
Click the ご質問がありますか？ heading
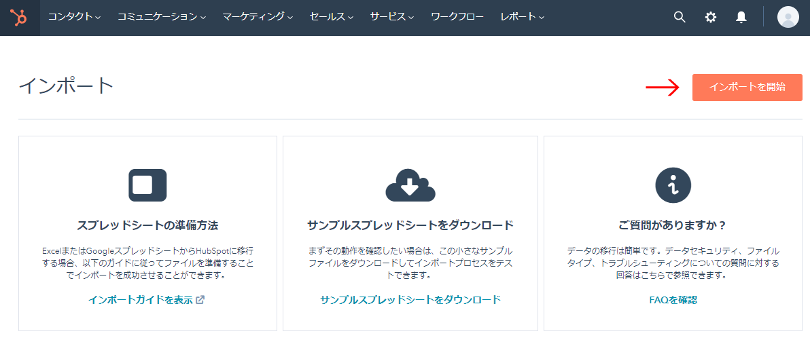click(x=673, y=225)
